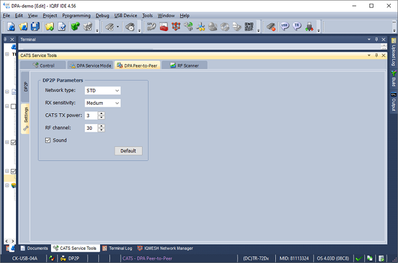
Task: Increase the CATS TX power value
Action: pyautogui.click(x=101, y=113)
